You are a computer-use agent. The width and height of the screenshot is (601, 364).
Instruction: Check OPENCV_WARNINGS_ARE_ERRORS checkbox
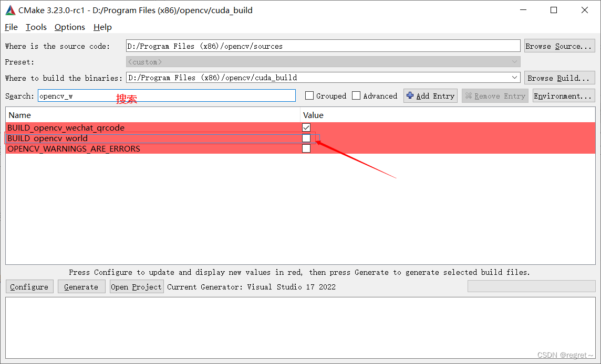click(x=306, y=148)
